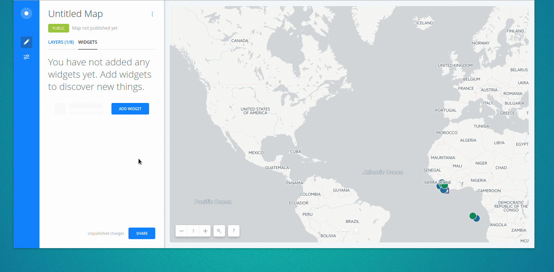Click the Nigeria map label
The height and width of the screenshot is (272, 554).
click(478, 180)
